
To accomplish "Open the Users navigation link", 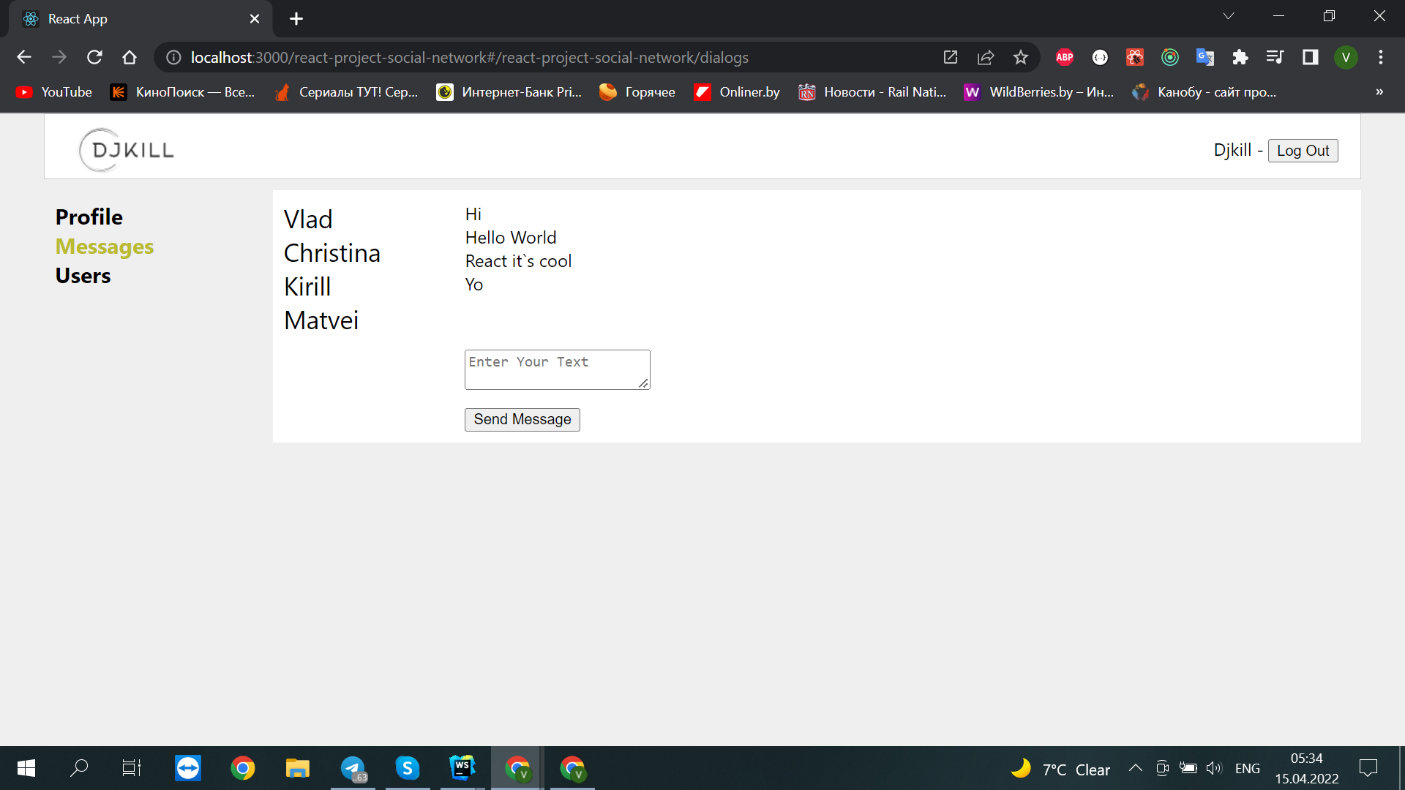I will [83, 276].
